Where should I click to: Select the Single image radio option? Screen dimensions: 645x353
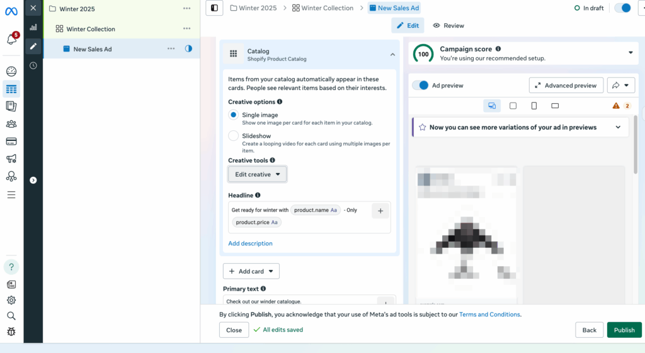[234, 115]
